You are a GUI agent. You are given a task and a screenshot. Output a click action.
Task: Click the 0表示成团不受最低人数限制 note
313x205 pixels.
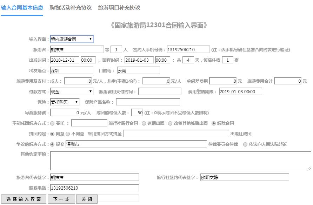tap(177, 113)
